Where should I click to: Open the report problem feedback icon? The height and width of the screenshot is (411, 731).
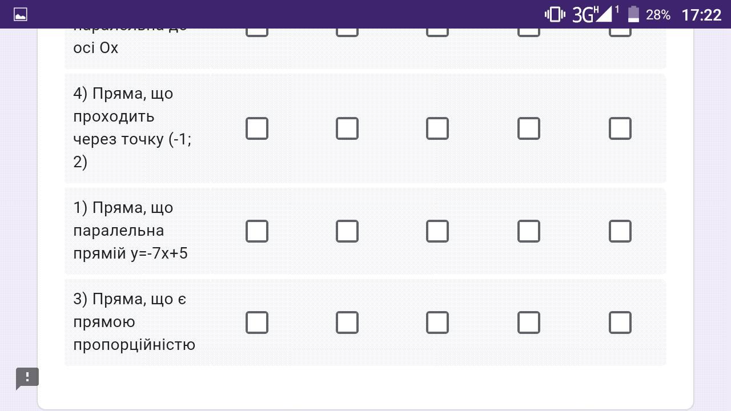tap(27, 378)
